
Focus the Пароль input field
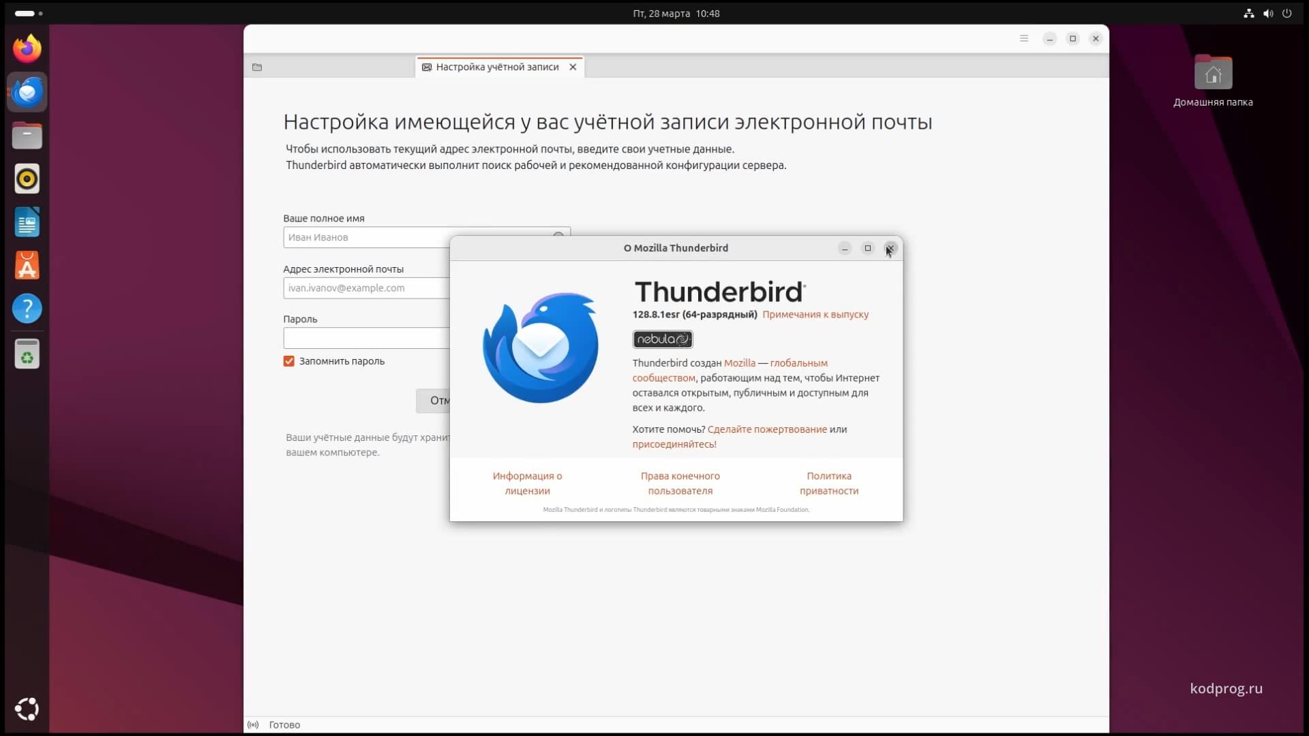tap(367, 338)
